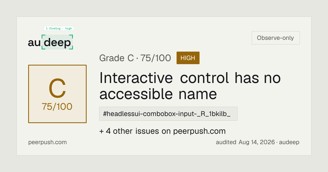Click peerpush.com in the bottom-left footer
The width and height of the screenshot is (328, 172).
tap(47, 142)
